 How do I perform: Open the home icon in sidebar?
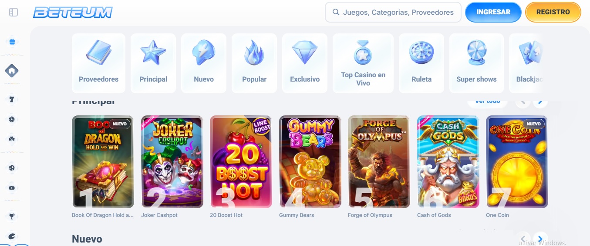[12, 70]
